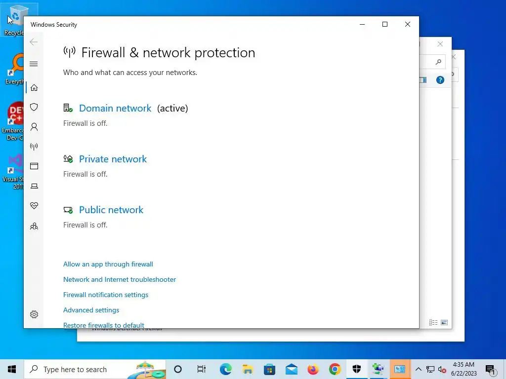This screenshot has height=379, width=506.
Task: Open Task View on taskbar
Action: [202, 369]
